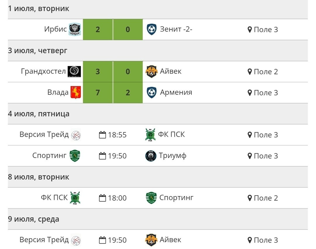Click Влада's score of 7

tap(98, 93)
